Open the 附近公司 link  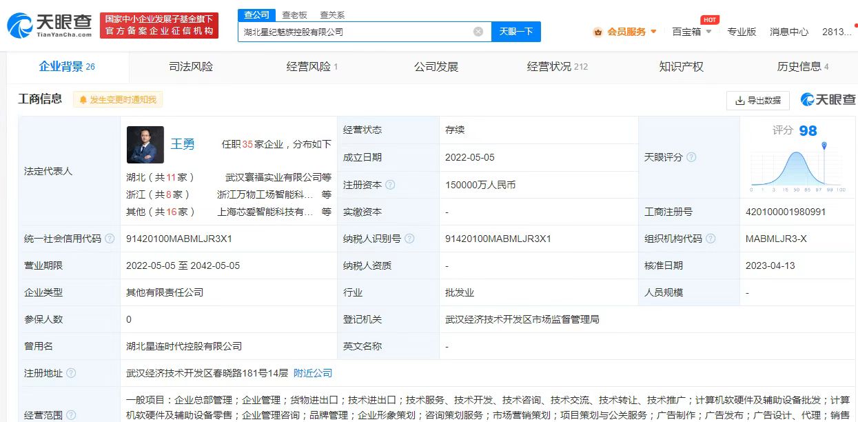click(x=313, y=373)
